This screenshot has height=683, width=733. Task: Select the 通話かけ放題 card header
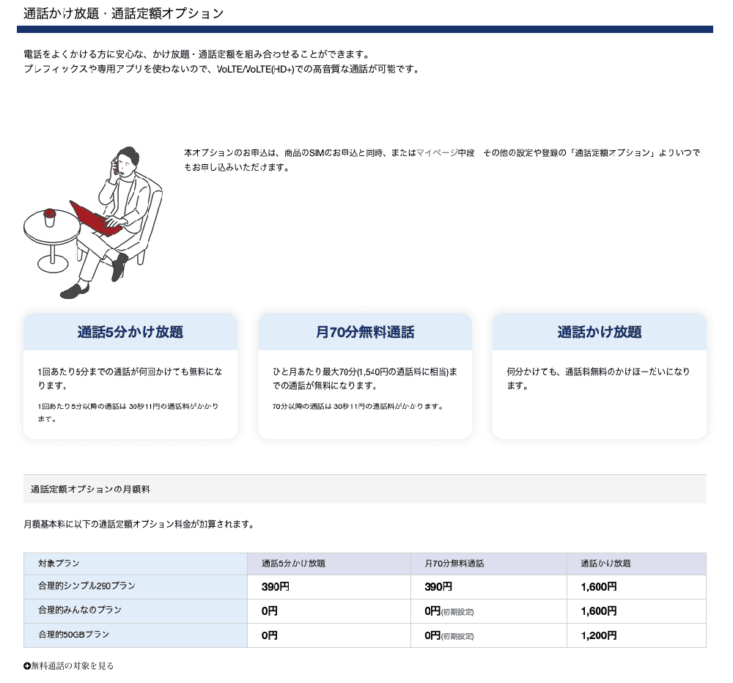[599, 331]
